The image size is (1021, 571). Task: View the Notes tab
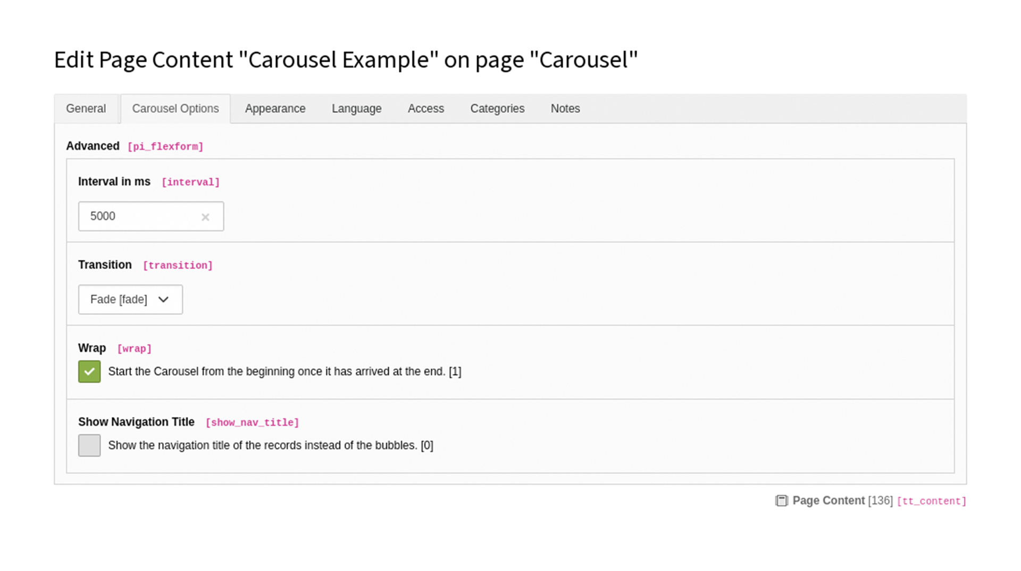coord(565,108)
